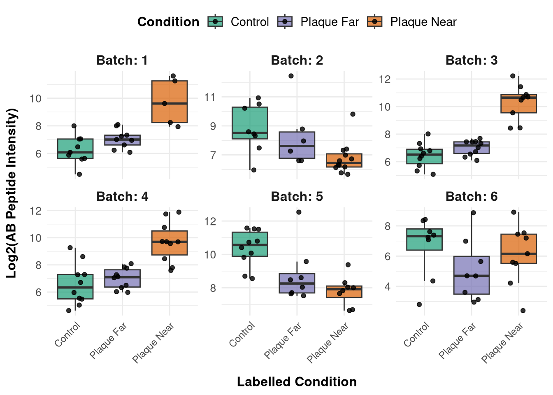
Task: Select the Labelled Condition x-axis title
Action: click(x=297, y=382)
